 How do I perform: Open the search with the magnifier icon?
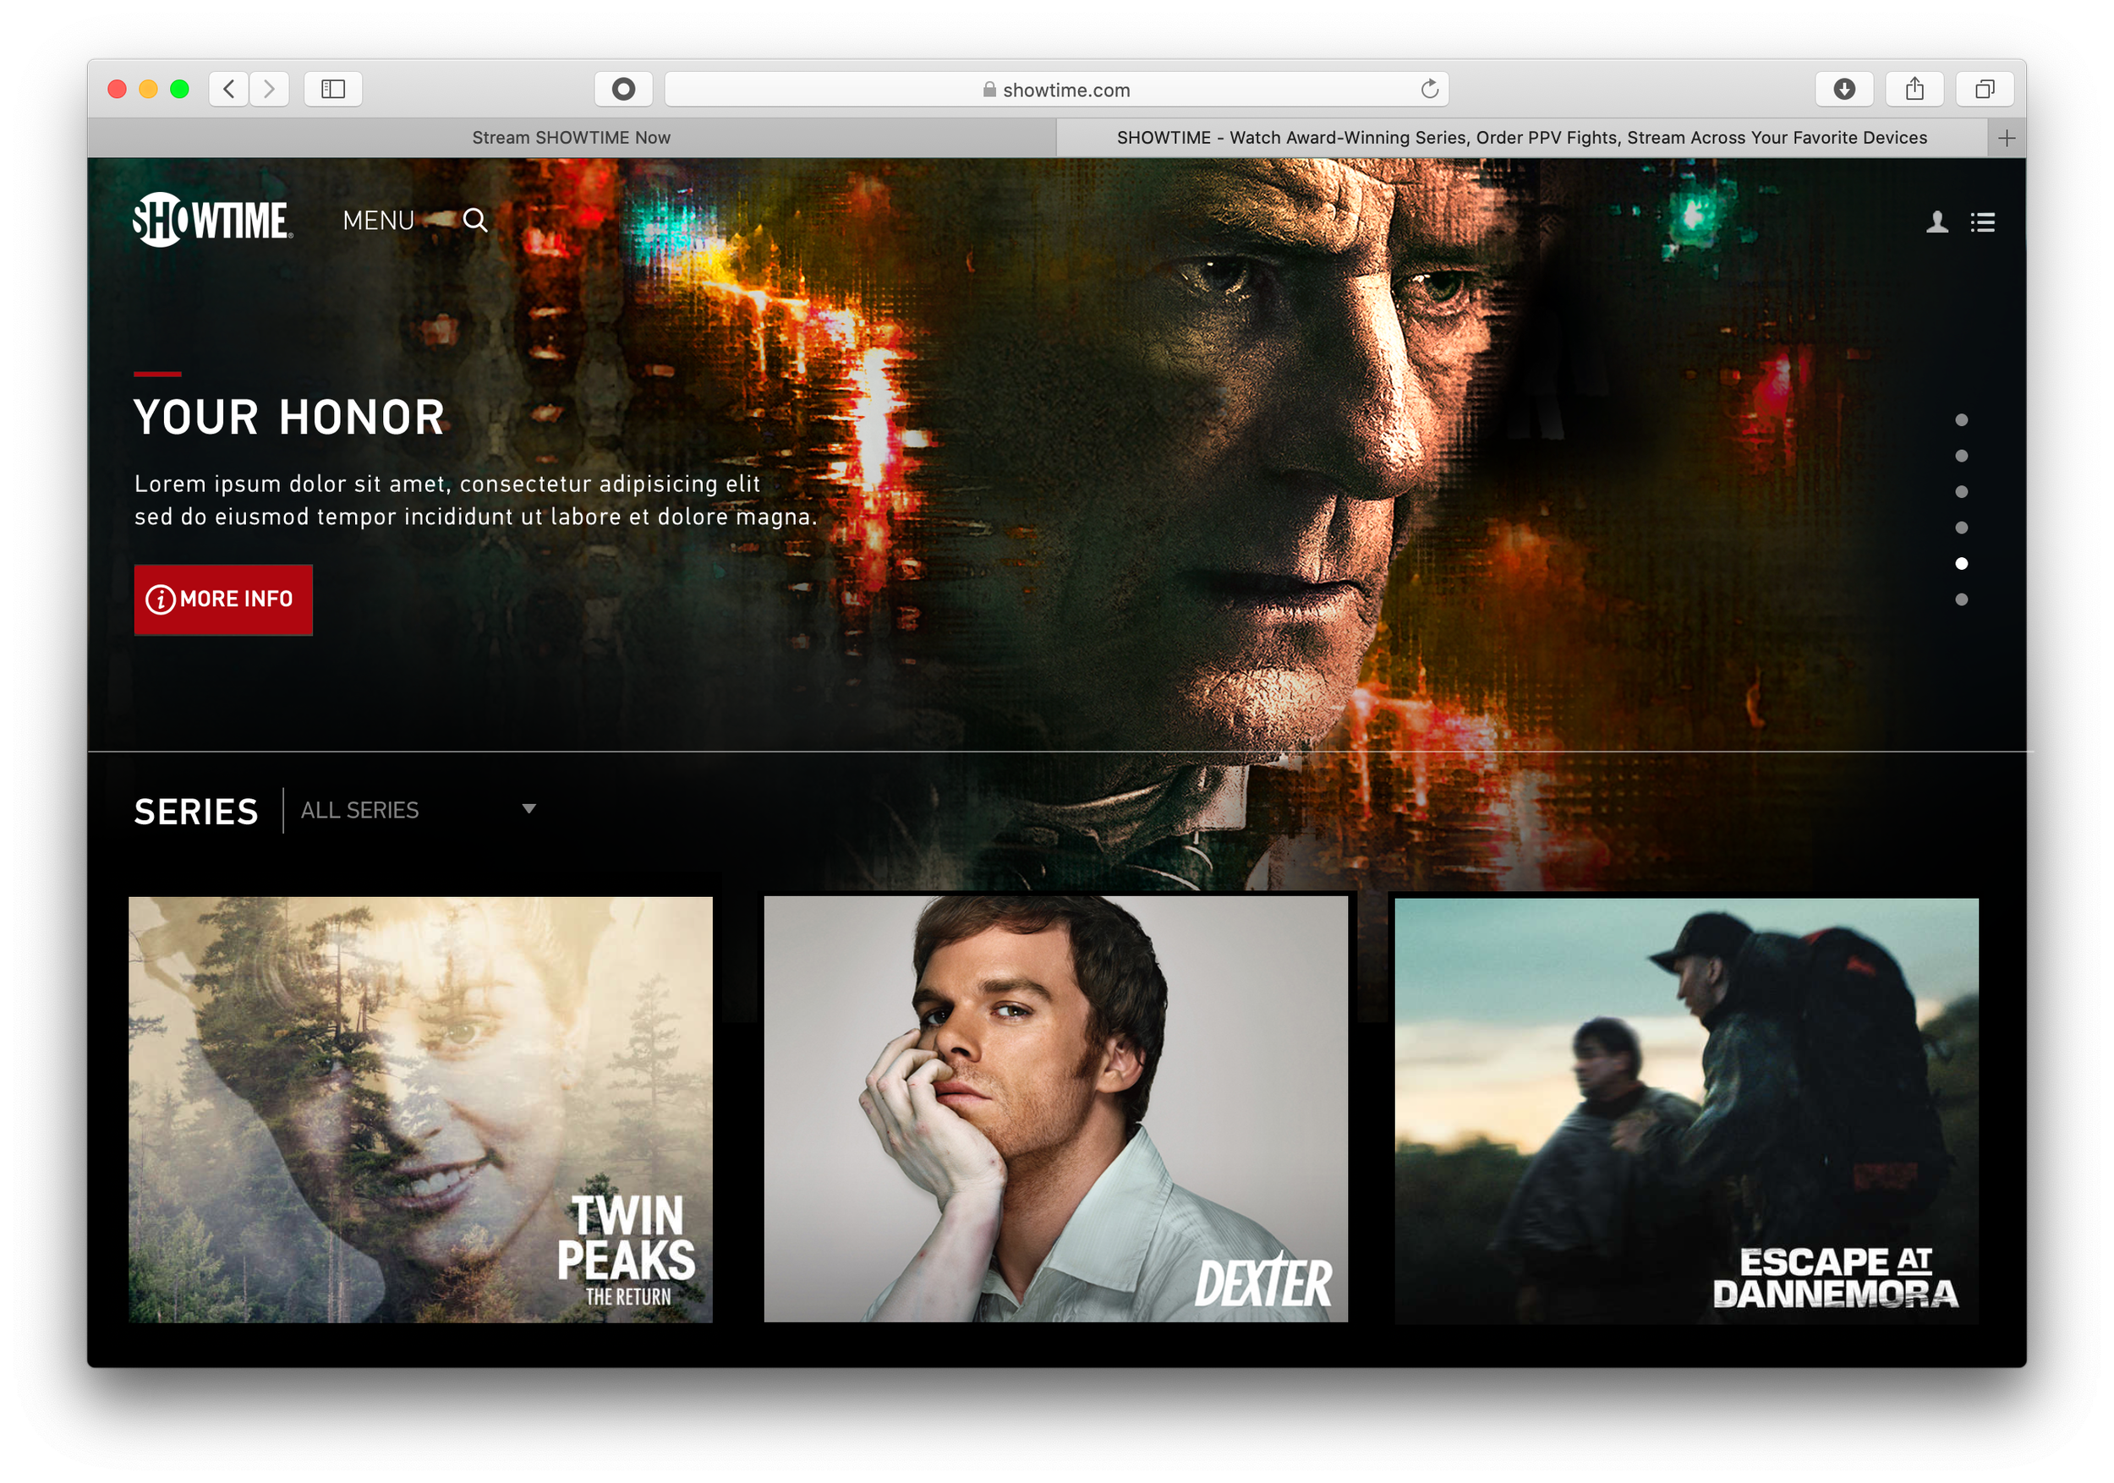coord(476,221)
